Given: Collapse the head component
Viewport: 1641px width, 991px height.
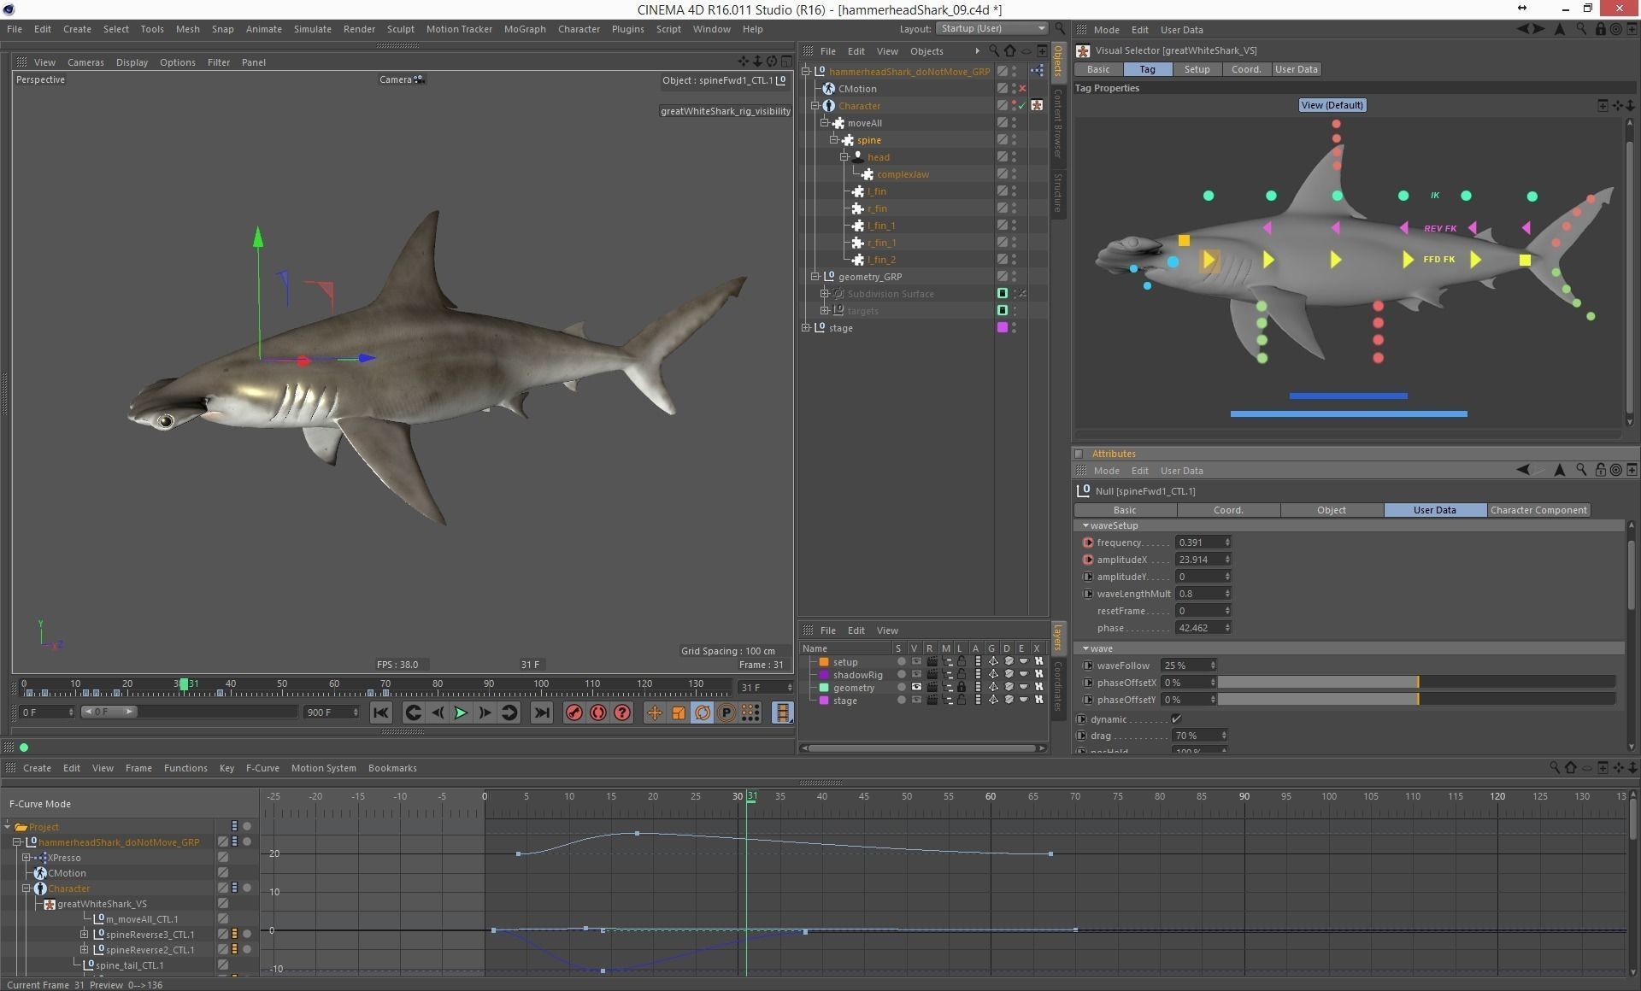Looking at the screenshot, I should coord(844,157).
